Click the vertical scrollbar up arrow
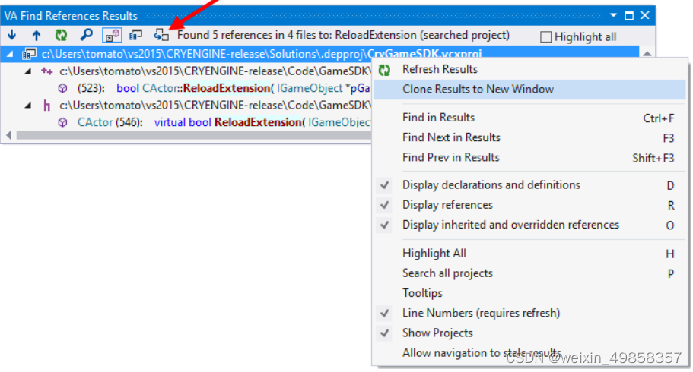This screenshot has width=693, height=372. (x=647, y=54)
